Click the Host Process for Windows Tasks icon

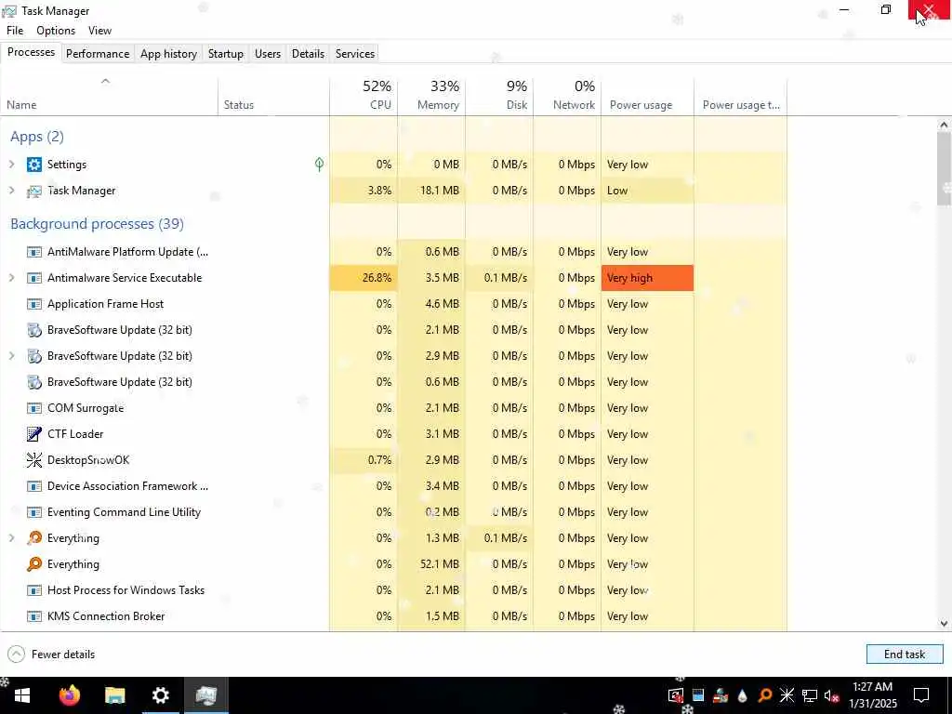[34, 590]
